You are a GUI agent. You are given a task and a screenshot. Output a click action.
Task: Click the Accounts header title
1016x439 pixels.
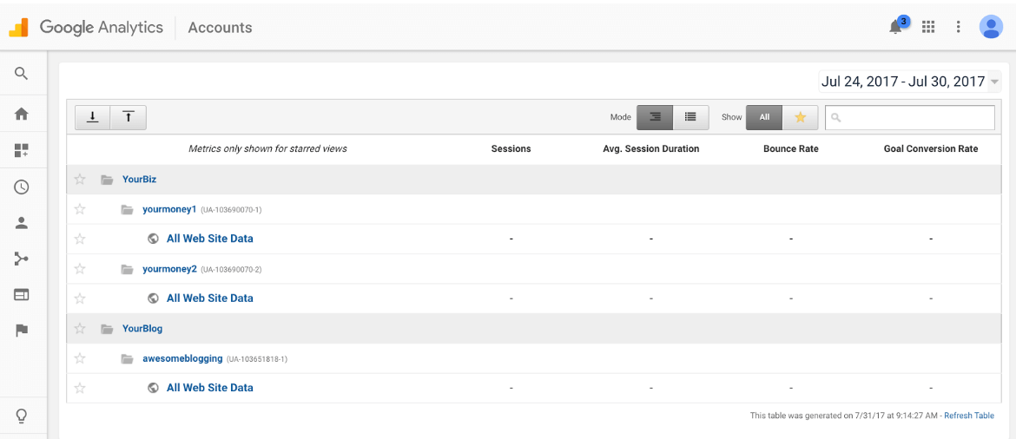(220, 27)
